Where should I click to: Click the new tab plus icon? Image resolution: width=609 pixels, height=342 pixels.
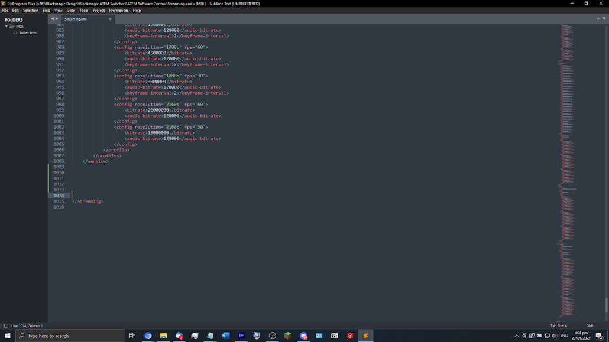pos(598,18)
